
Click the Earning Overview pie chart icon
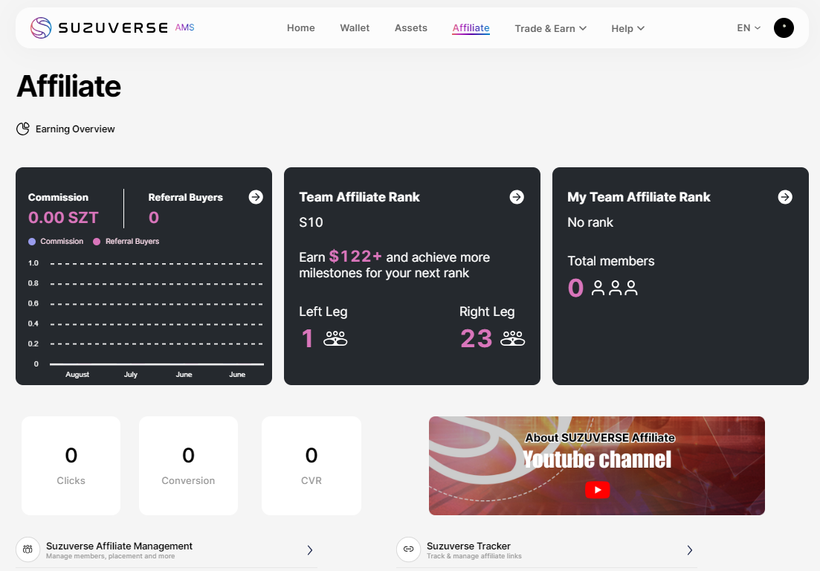(x=23, y=129)
